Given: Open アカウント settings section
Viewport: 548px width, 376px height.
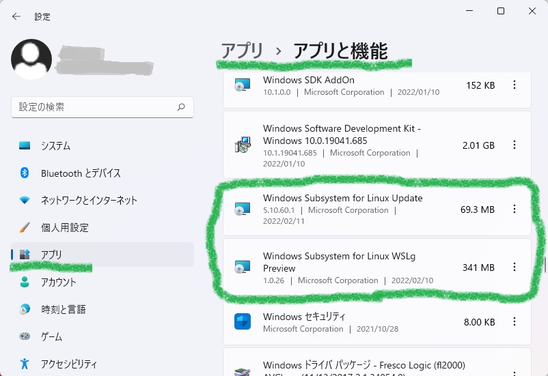Looking at the screenshot, I should point(58,283).
